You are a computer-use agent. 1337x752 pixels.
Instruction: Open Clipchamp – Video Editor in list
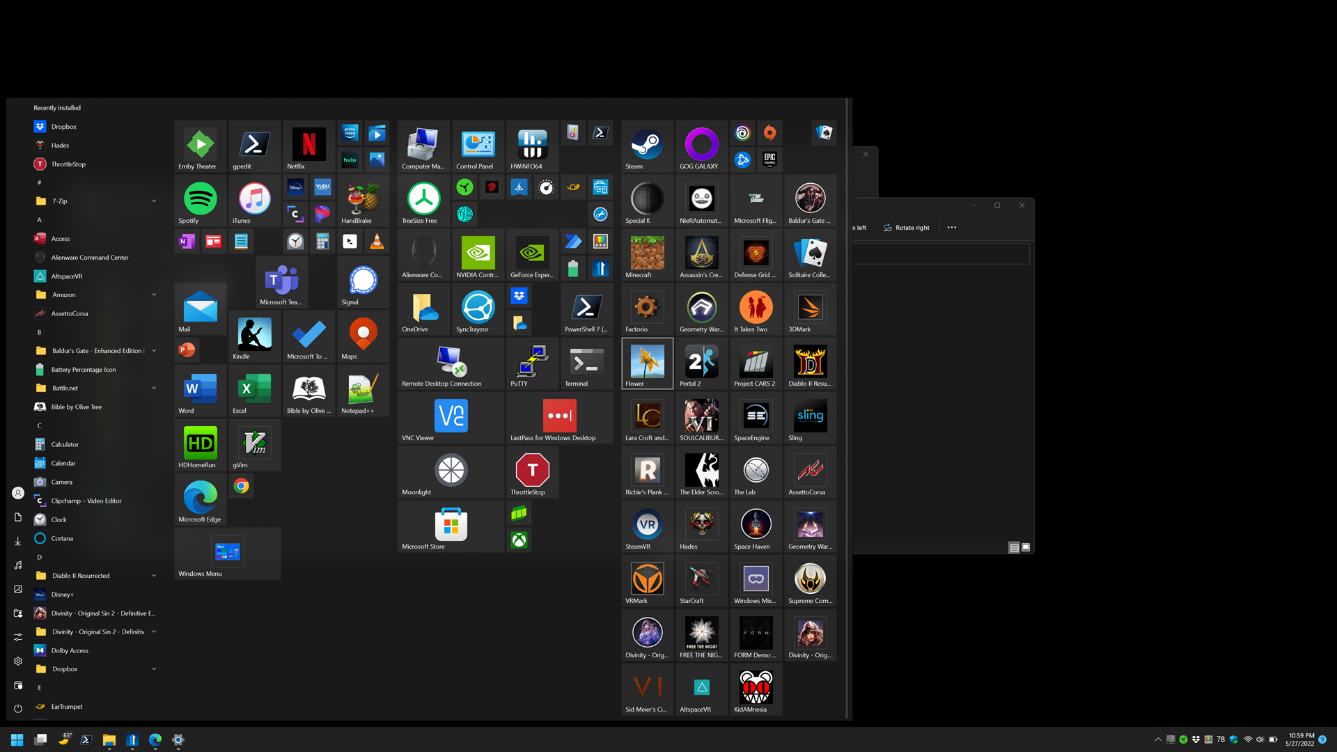coord(95,501)
